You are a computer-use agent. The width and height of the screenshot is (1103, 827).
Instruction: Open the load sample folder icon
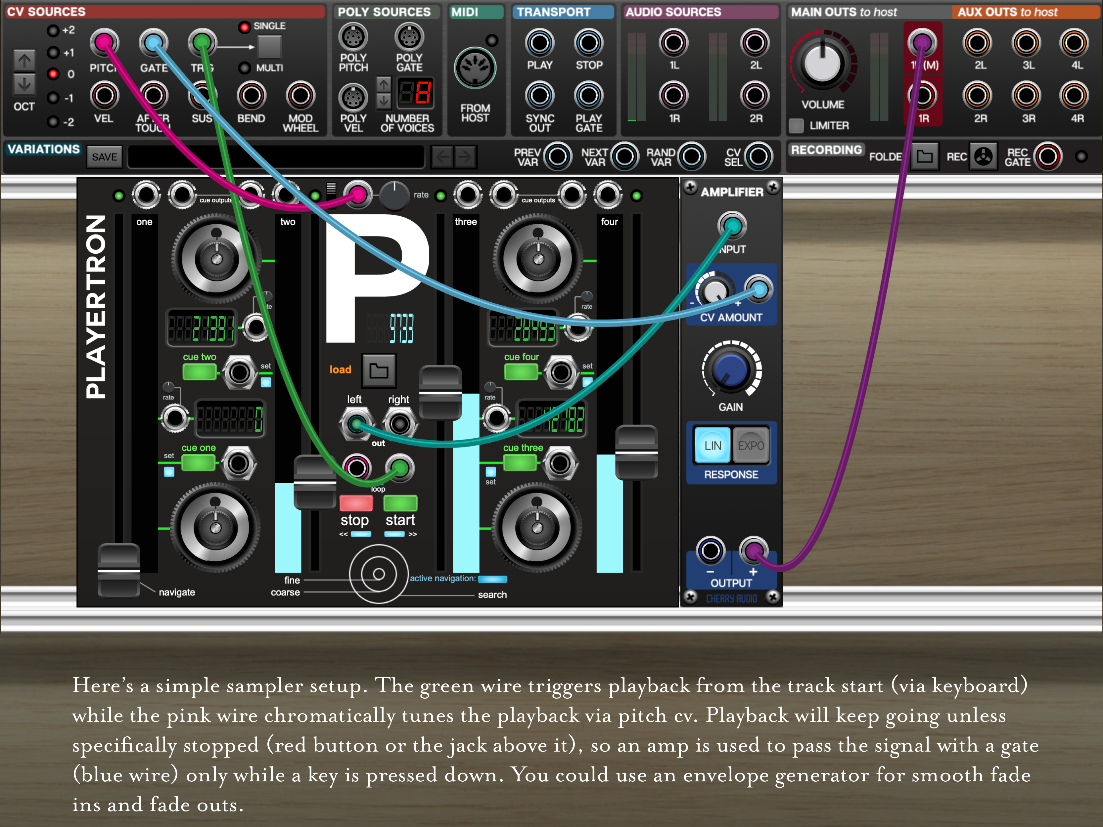pyautogui.click(x=379, y=370)
